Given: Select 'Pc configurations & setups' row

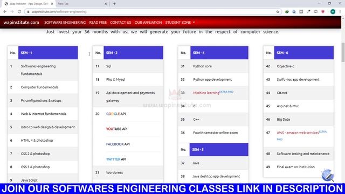Looking at the screenshot, I should (43, 101).
